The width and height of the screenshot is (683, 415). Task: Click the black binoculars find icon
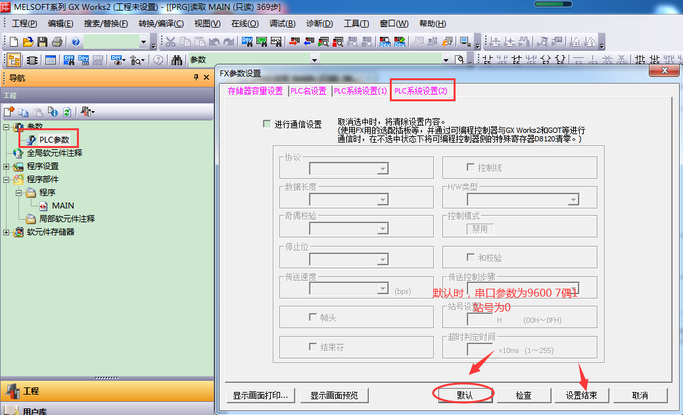177,60
